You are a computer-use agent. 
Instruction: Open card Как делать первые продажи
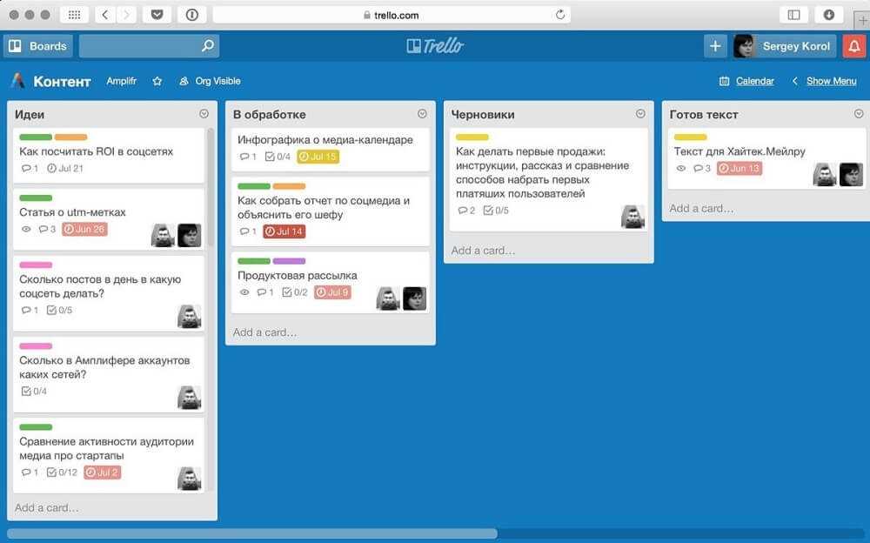click(549, 180)
